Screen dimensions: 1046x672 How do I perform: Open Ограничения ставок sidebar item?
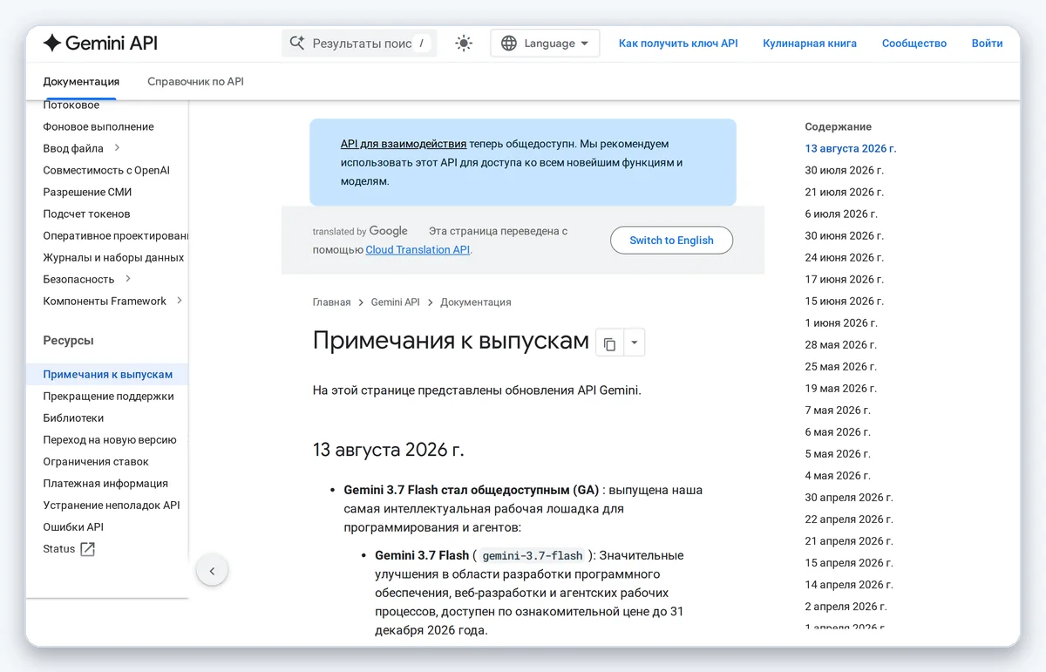(96, 462)
